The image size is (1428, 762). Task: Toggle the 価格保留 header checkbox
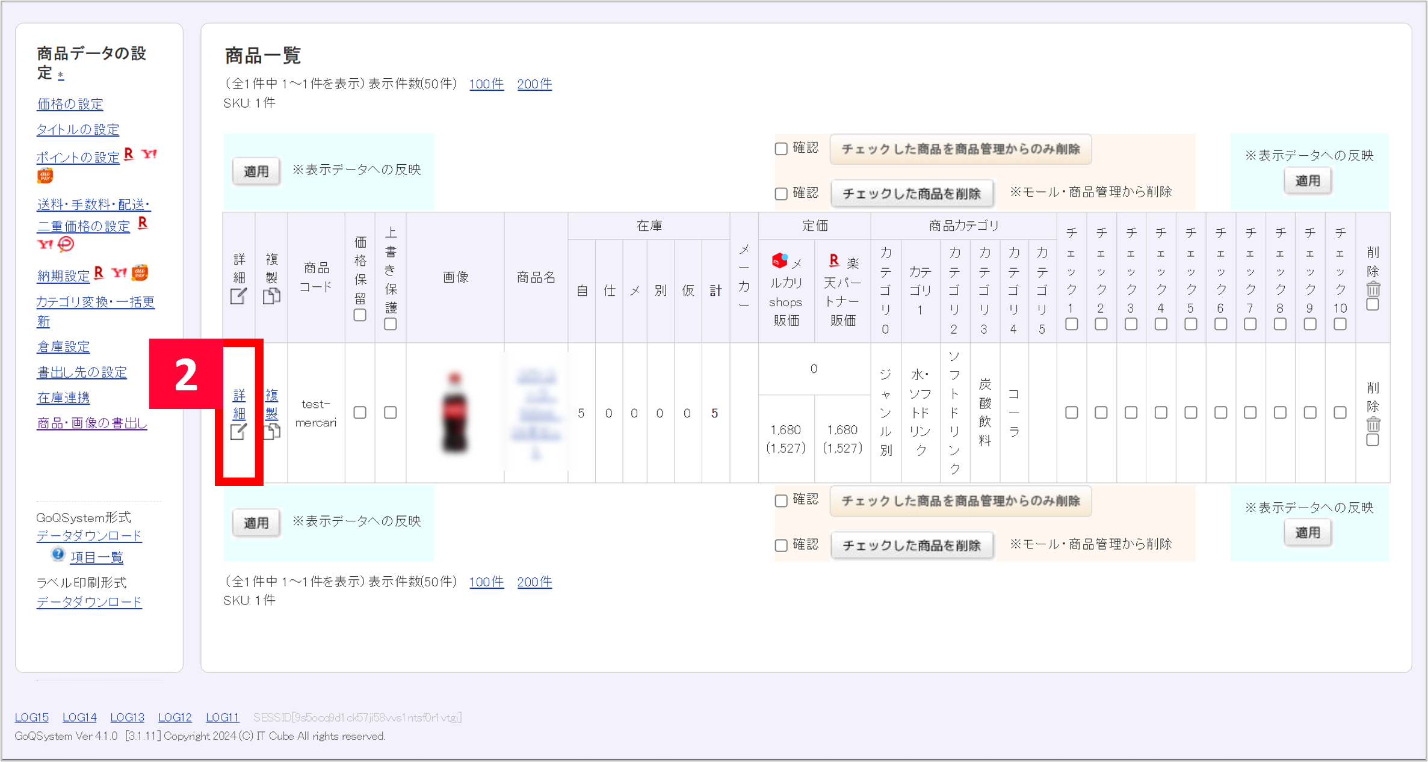(x=360, y=315)
